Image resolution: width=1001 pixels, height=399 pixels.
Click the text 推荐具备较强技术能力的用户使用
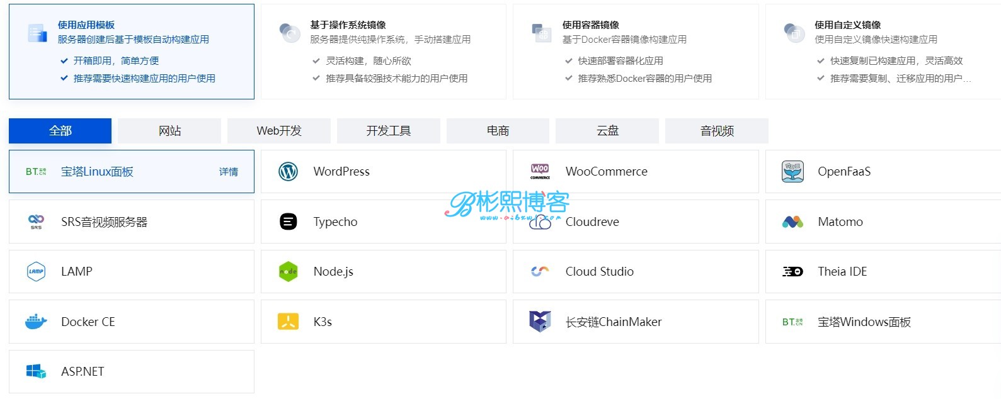(x=396, y=79)
